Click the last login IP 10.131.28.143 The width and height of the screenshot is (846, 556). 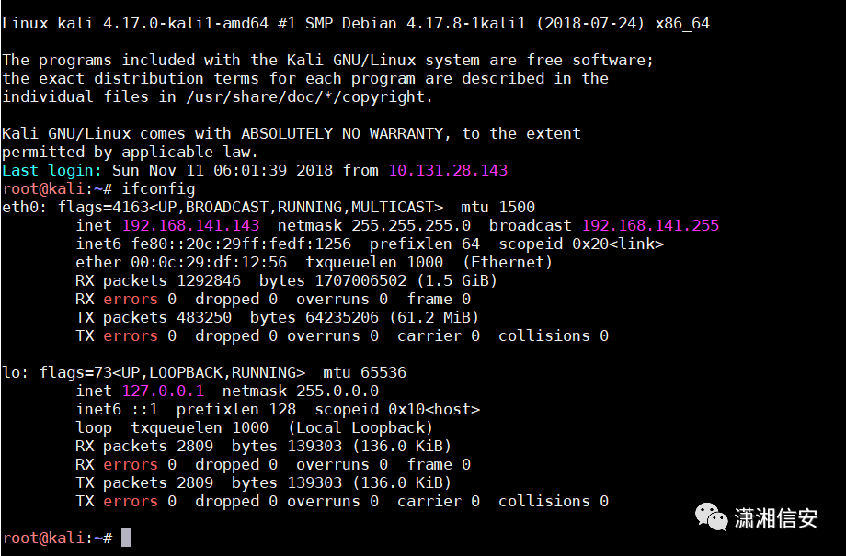[448, 170]
